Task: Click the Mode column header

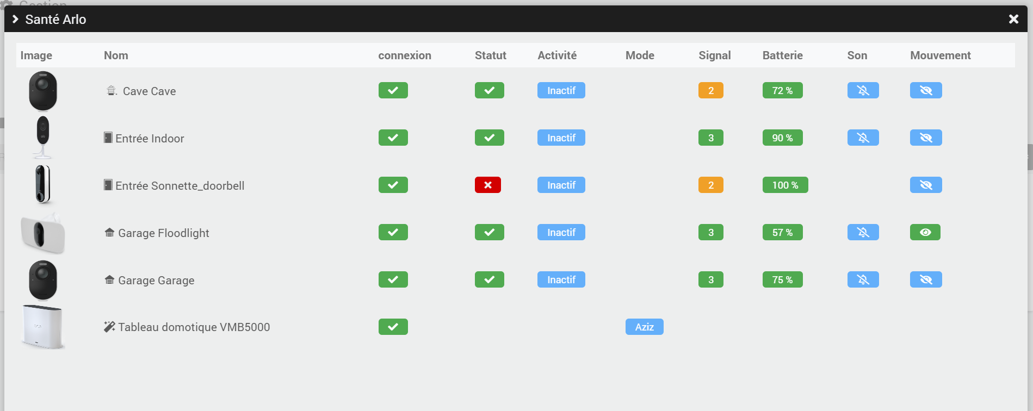Action: point(640,55)
